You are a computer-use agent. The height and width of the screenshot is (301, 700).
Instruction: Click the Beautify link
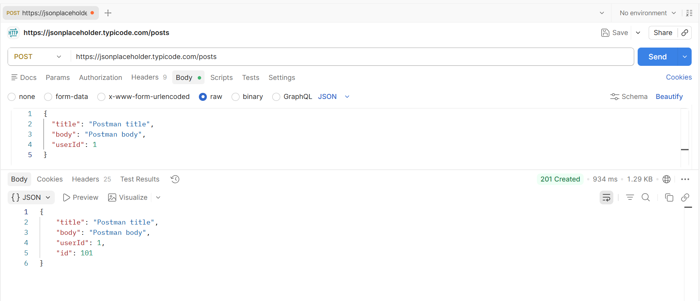(669, 97)
